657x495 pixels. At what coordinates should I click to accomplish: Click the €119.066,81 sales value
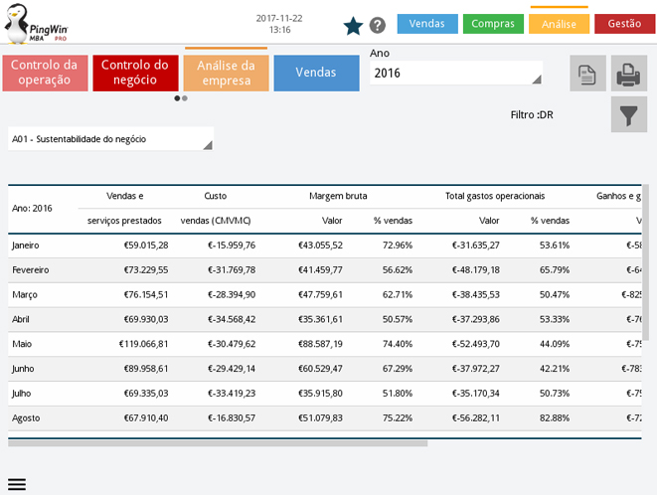(x=143, y=344)
